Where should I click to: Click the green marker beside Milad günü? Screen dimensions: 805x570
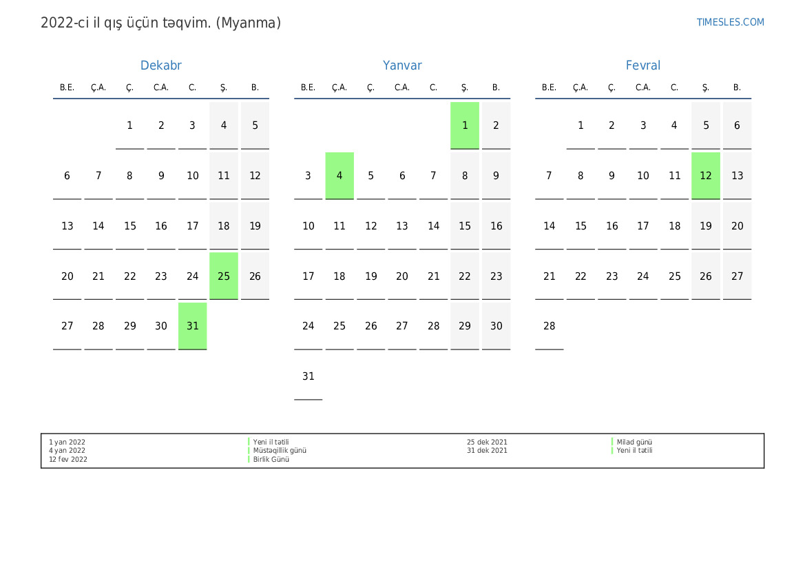612,442
